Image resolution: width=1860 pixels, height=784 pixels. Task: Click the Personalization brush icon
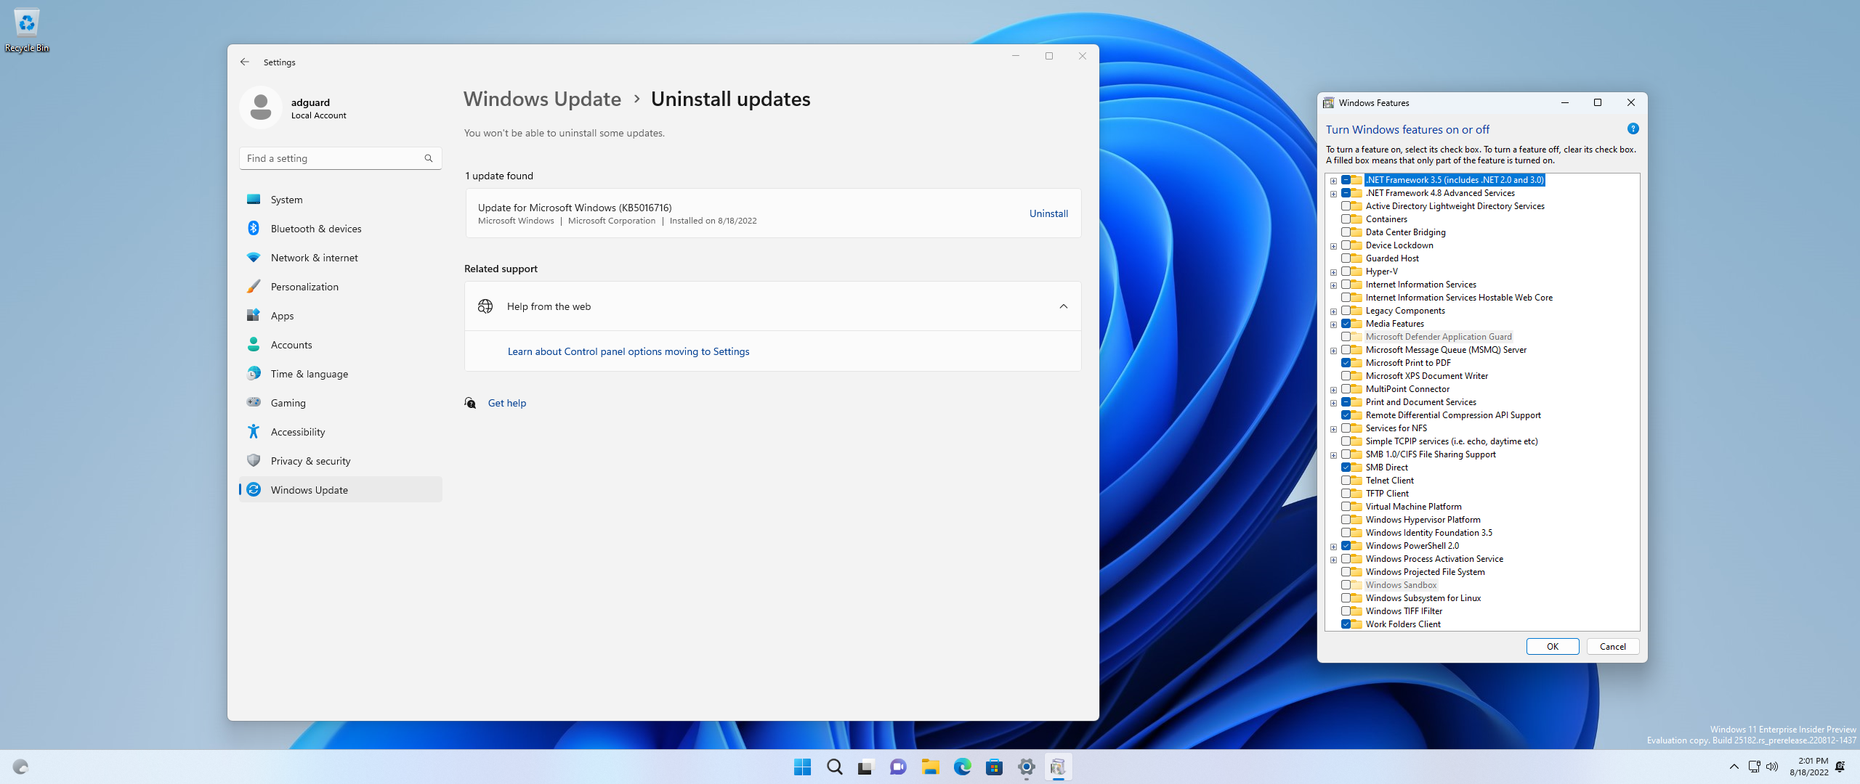(254, 287)
